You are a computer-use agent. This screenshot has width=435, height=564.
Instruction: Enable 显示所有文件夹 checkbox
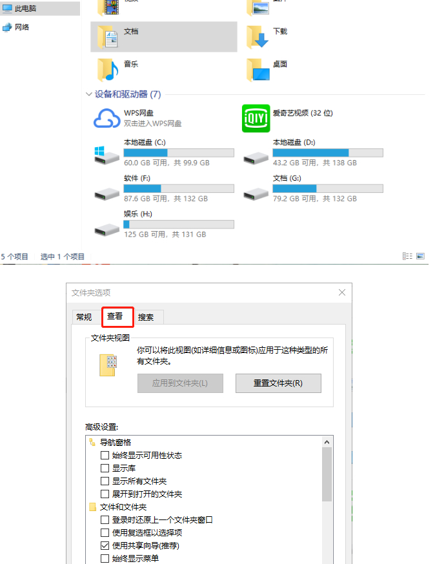105,481
